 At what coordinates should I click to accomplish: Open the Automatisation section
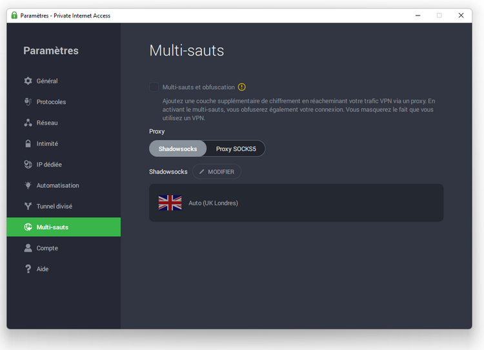(64, 185)
